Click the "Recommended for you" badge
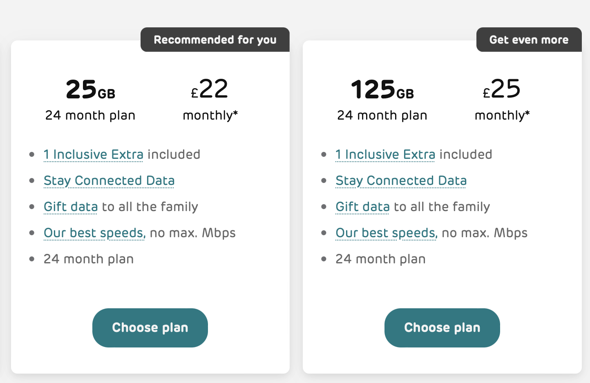Viewport: 590px width, 383px height. (x=215, y=40)
